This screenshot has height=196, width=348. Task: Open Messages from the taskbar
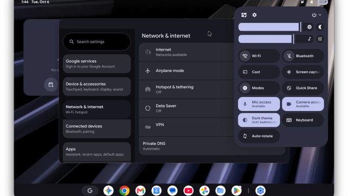tap(172, 191)
